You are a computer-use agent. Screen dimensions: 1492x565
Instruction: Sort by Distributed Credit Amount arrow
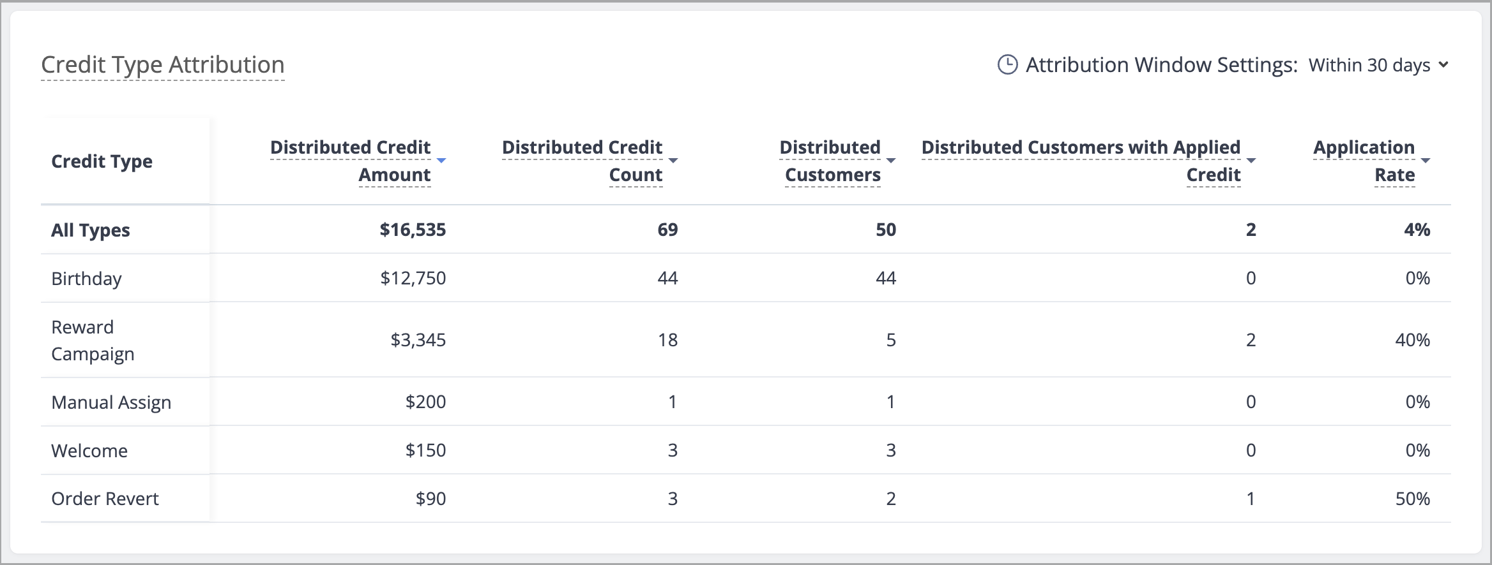point(441,161)
